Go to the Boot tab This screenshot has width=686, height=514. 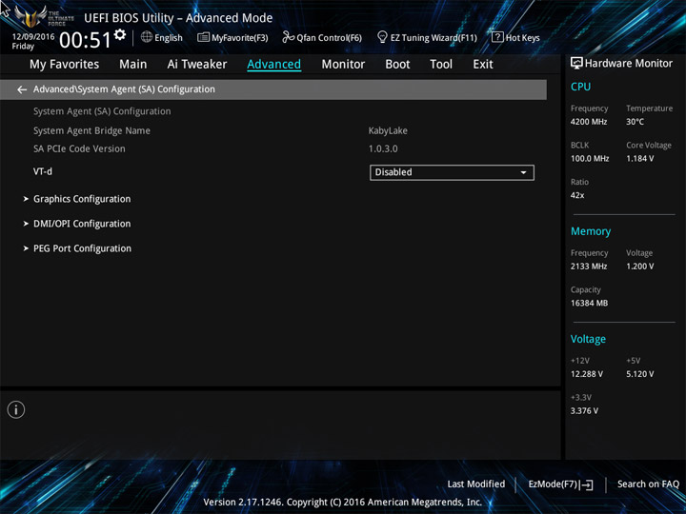tap(397, 65)
